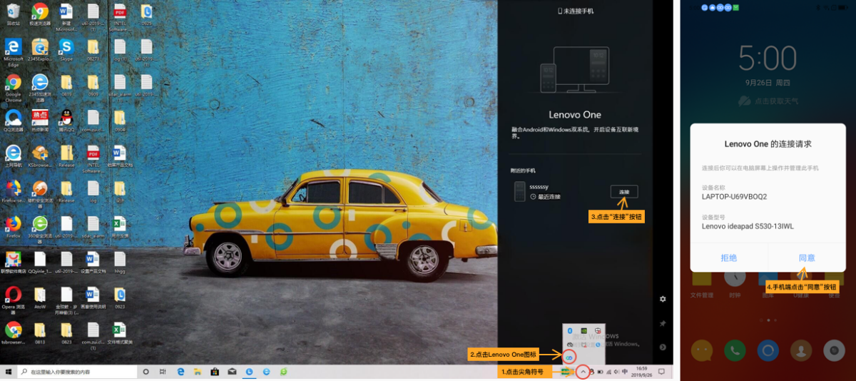Open the Recycle Bin desktop icon
856x381 pixels.
13,13
